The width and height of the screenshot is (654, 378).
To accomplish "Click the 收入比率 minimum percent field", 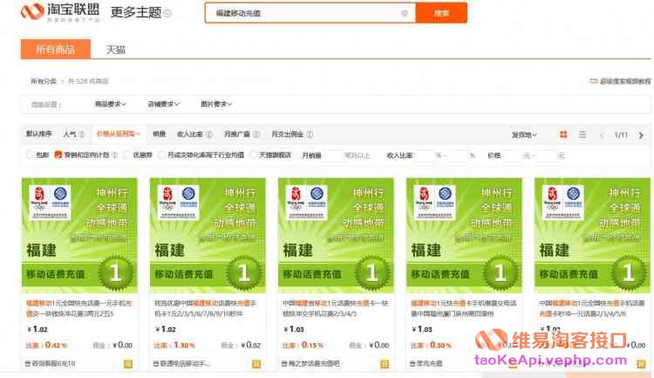I will point(425,155).
